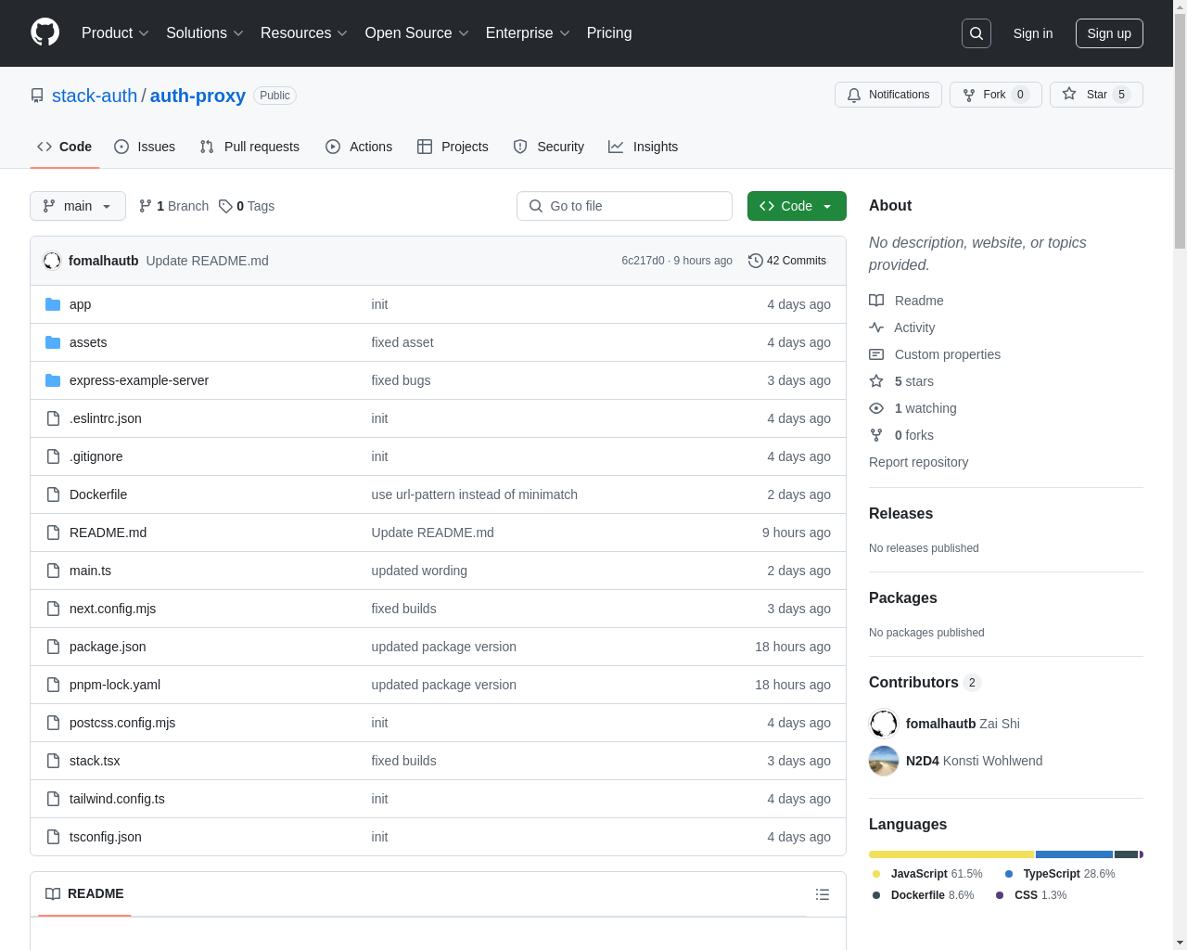
Task: Click the Go to file search field
Action: [x=624, y=206]
